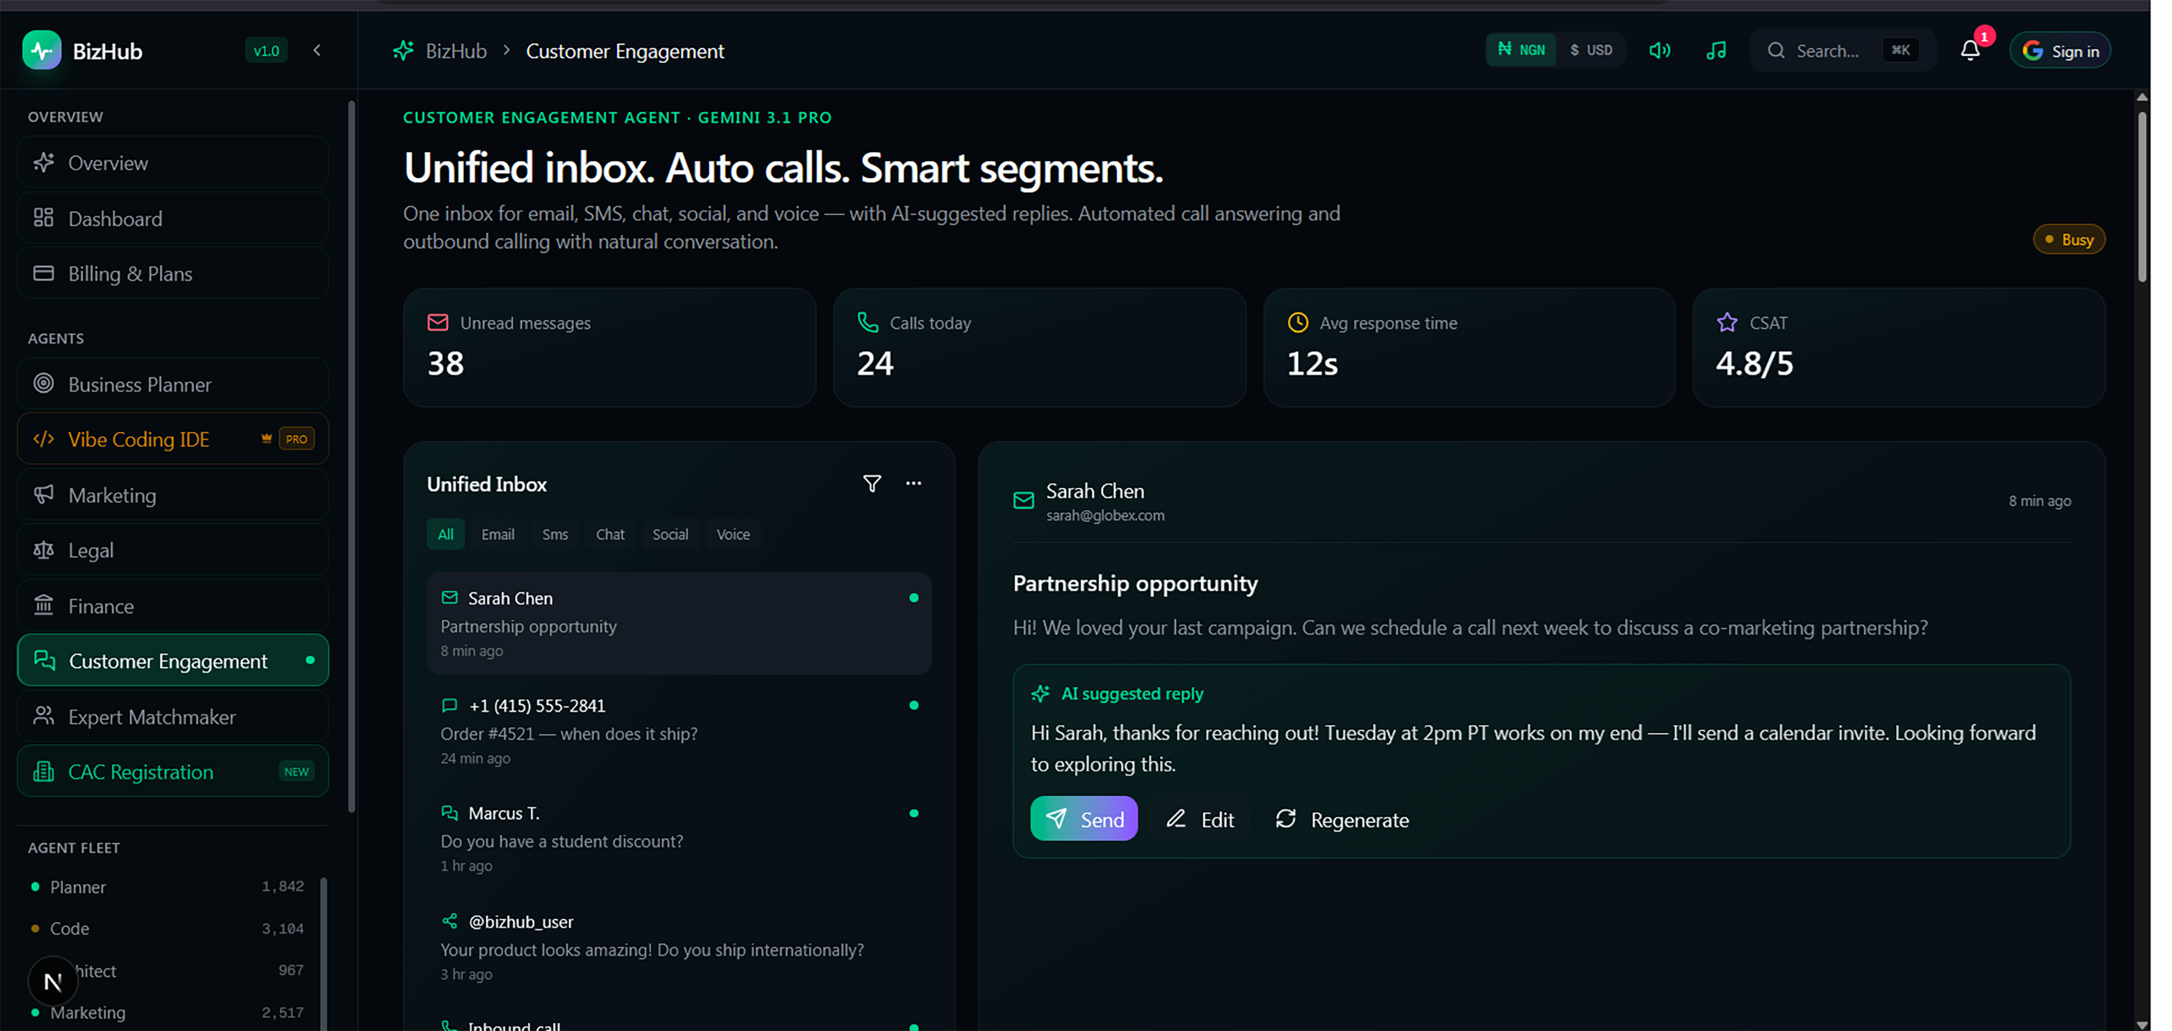Open the @bizhub_user social message

pos(679,946)
